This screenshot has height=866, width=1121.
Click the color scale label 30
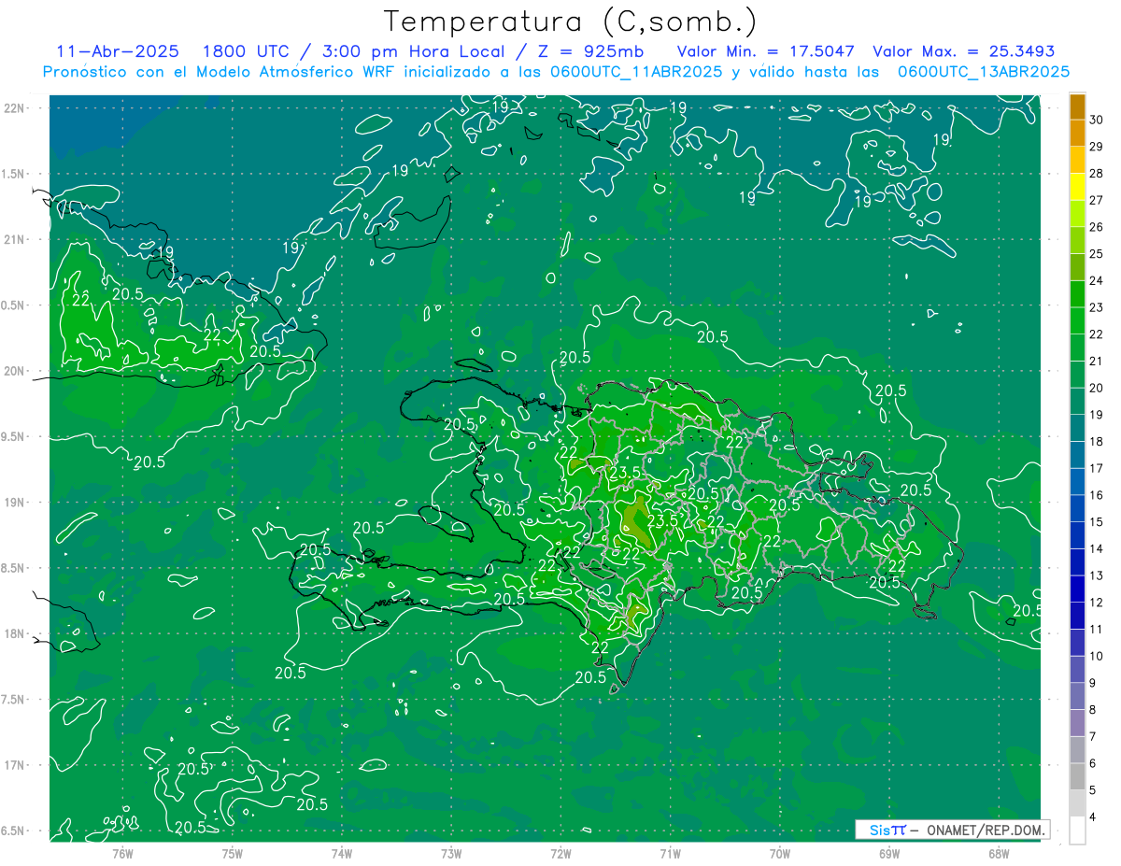(x=1097, y=119)
